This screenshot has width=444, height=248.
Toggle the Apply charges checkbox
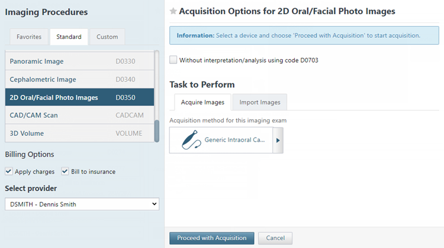[x=9, y=172]
